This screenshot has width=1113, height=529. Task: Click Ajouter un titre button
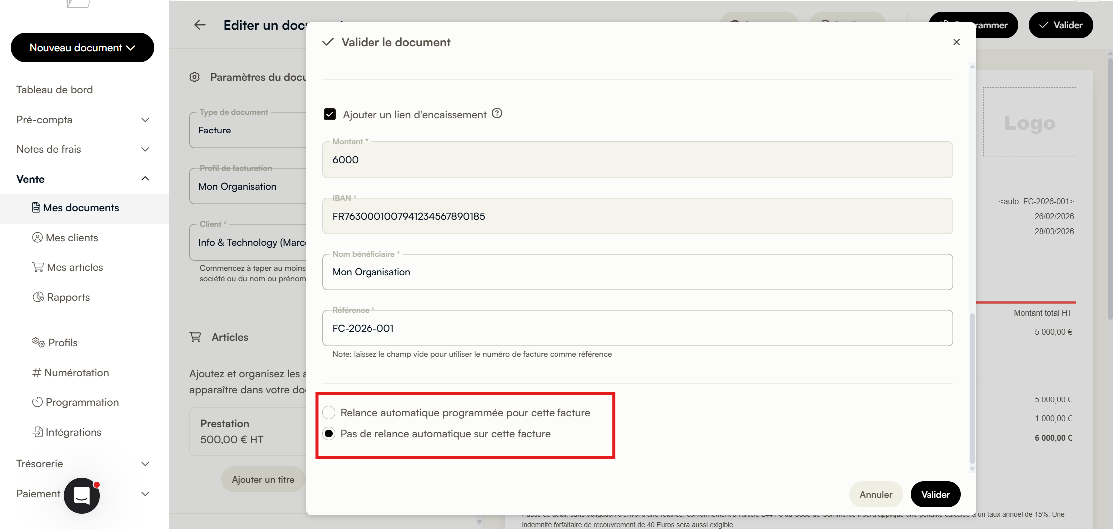tap(263, 479)
